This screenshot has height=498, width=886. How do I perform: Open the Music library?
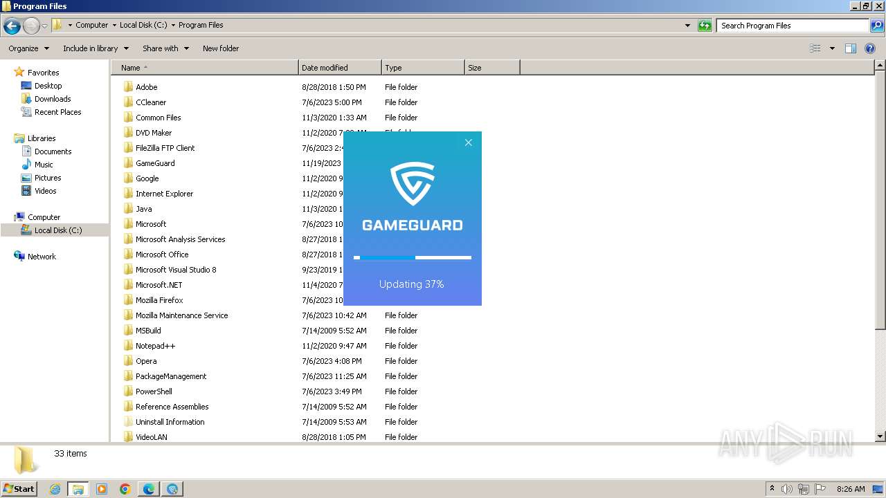pos(44,165)
